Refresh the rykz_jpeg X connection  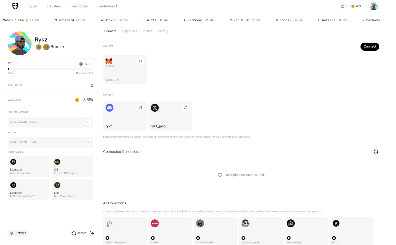tap(186, 108)
